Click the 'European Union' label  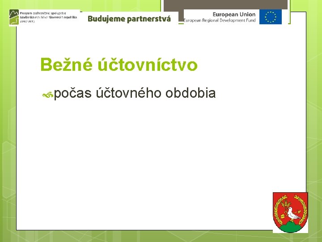[234, 14]
